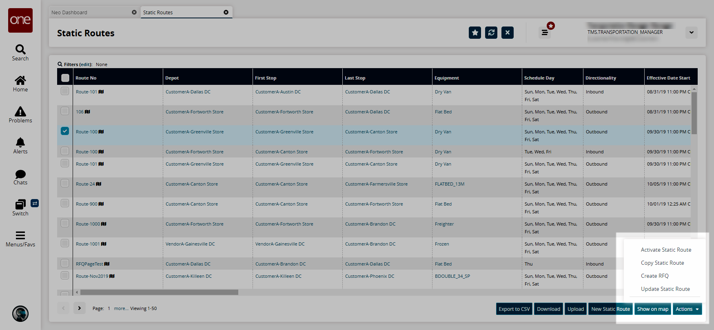Check the box for Route-900 row

[65, 203]
